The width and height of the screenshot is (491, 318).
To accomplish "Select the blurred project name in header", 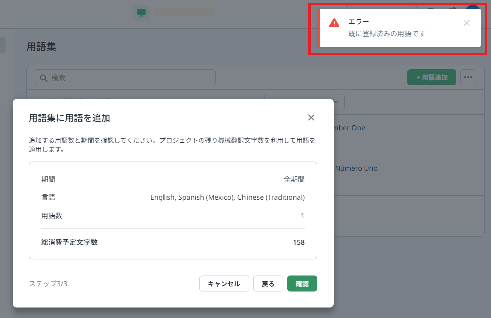I will click(x=184, y=12).
